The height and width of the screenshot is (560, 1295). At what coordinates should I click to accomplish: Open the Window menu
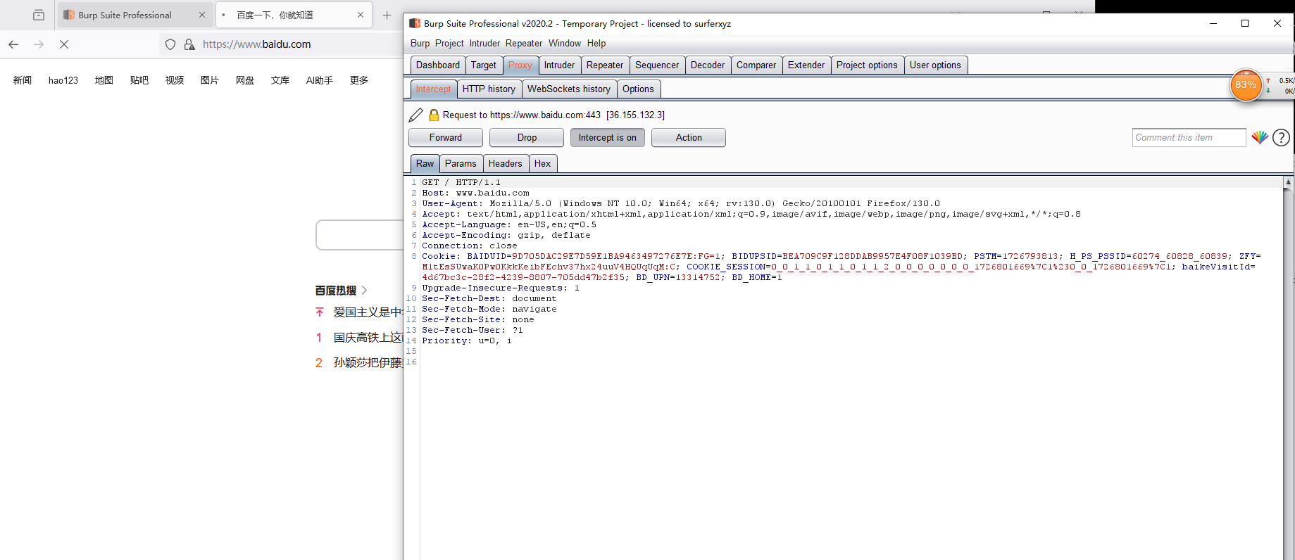[x=565, y=43]
